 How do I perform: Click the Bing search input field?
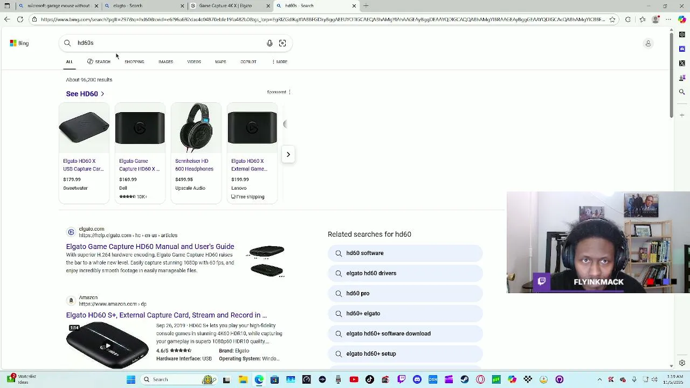170,43
